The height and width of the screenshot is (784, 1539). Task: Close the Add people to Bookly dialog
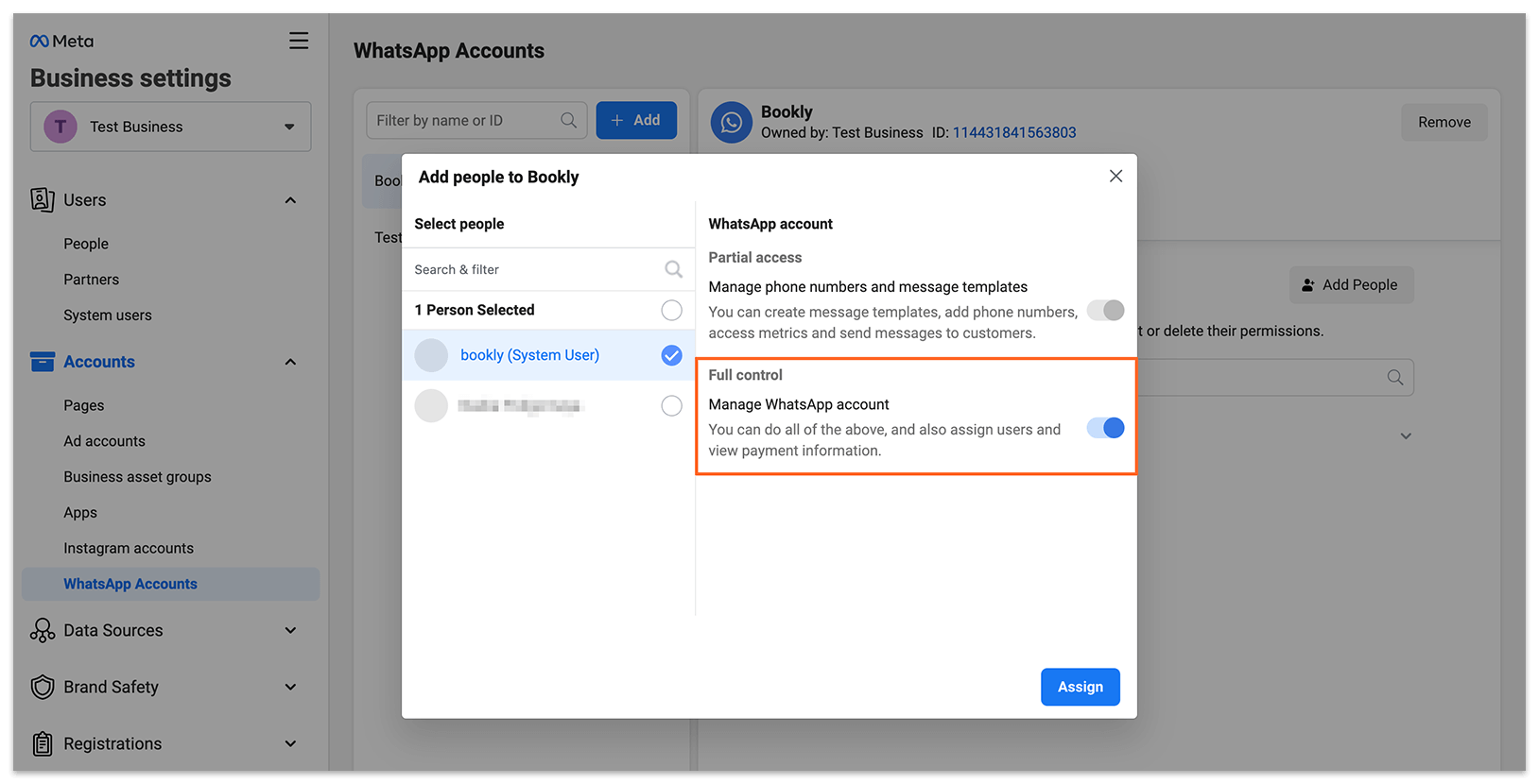click(x=1115, y=177)
